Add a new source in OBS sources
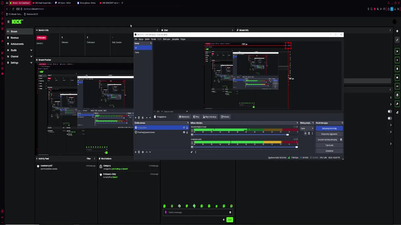This screenshot has width=401, height=225. coord(135,152)
